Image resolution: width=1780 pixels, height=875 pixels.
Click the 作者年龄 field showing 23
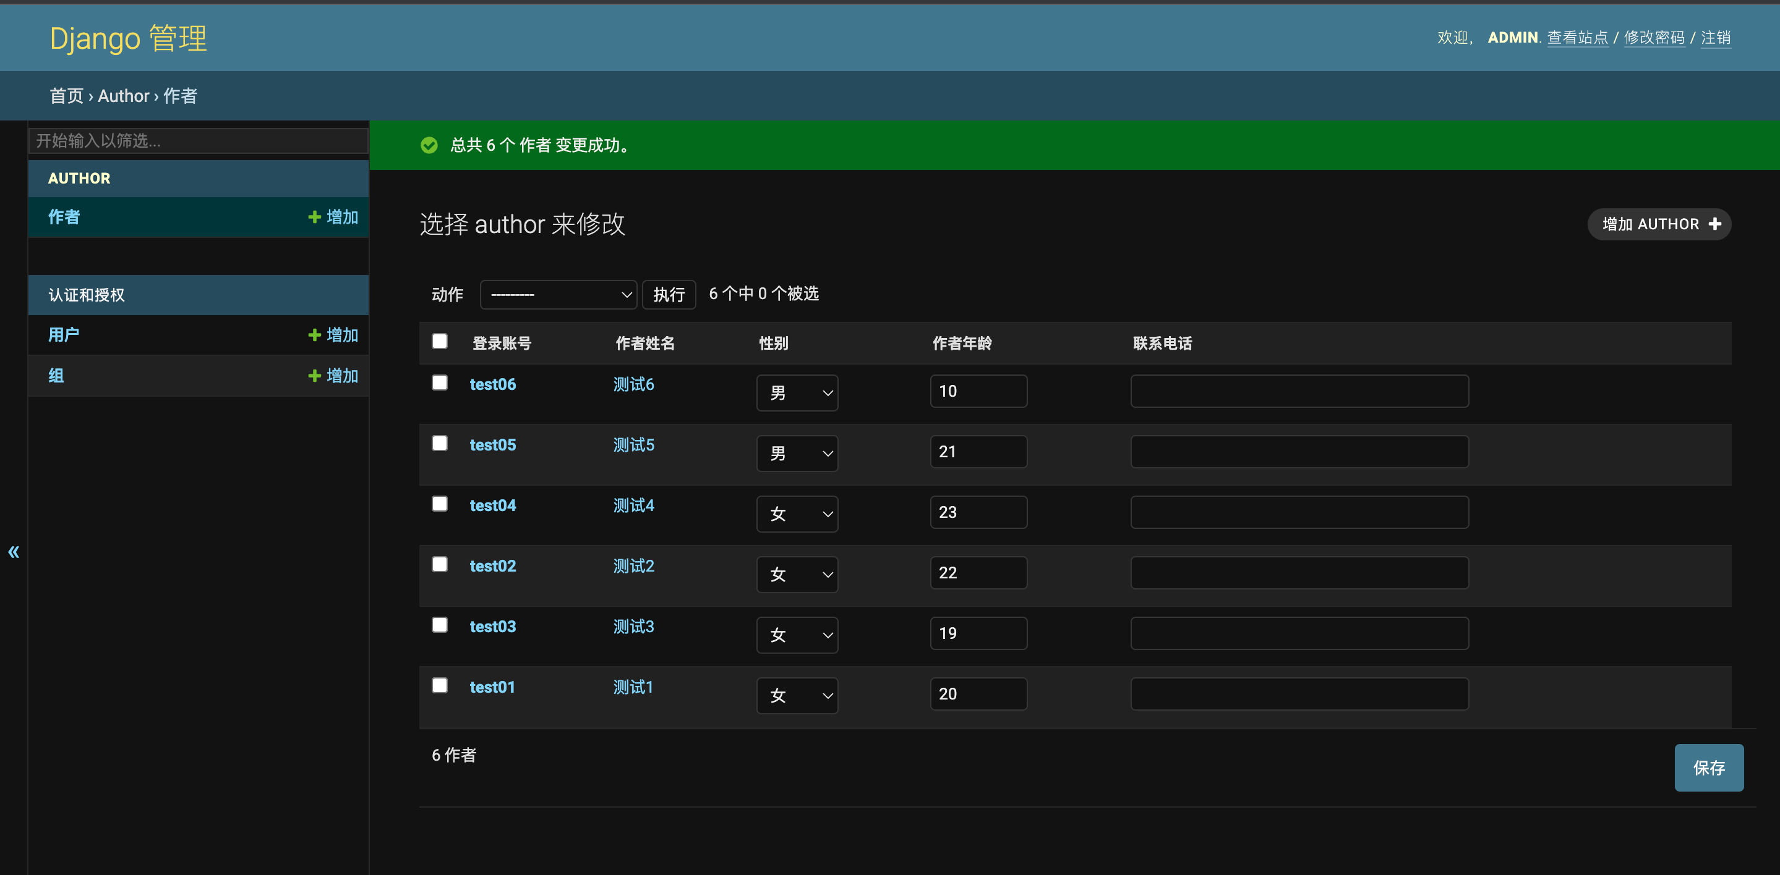coord(978,512)
